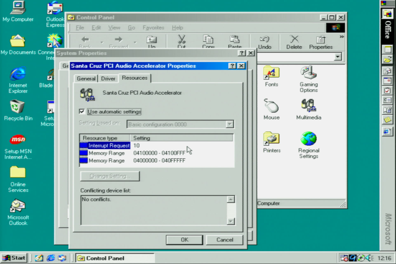Expand the Control Panel address bar dropdown
This screenshot has width=396, height=264.
click(338, 57)
